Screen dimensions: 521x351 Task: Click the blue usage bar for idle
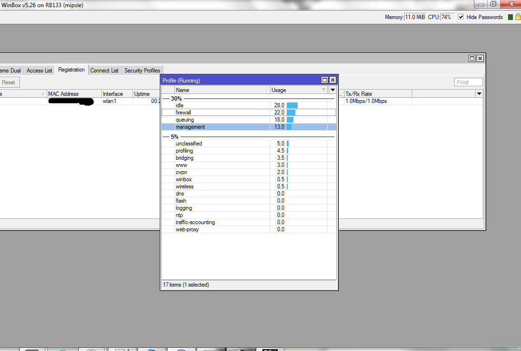[292, 105]
